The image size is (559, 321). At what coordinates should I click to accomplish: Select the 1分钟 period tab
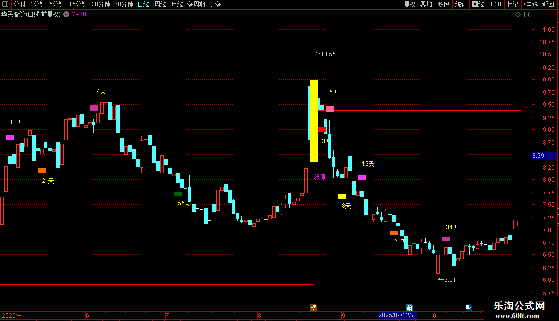[x=38, y=4]
